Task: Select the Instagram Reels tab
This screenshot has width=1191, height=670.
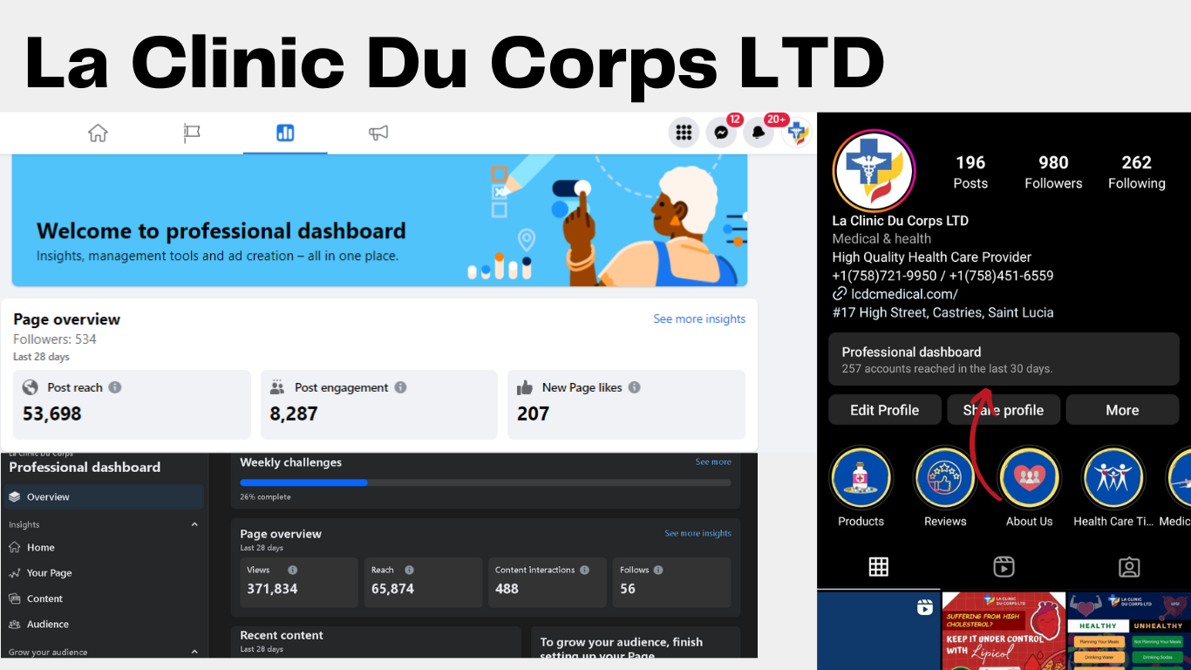Action: 1004,567
